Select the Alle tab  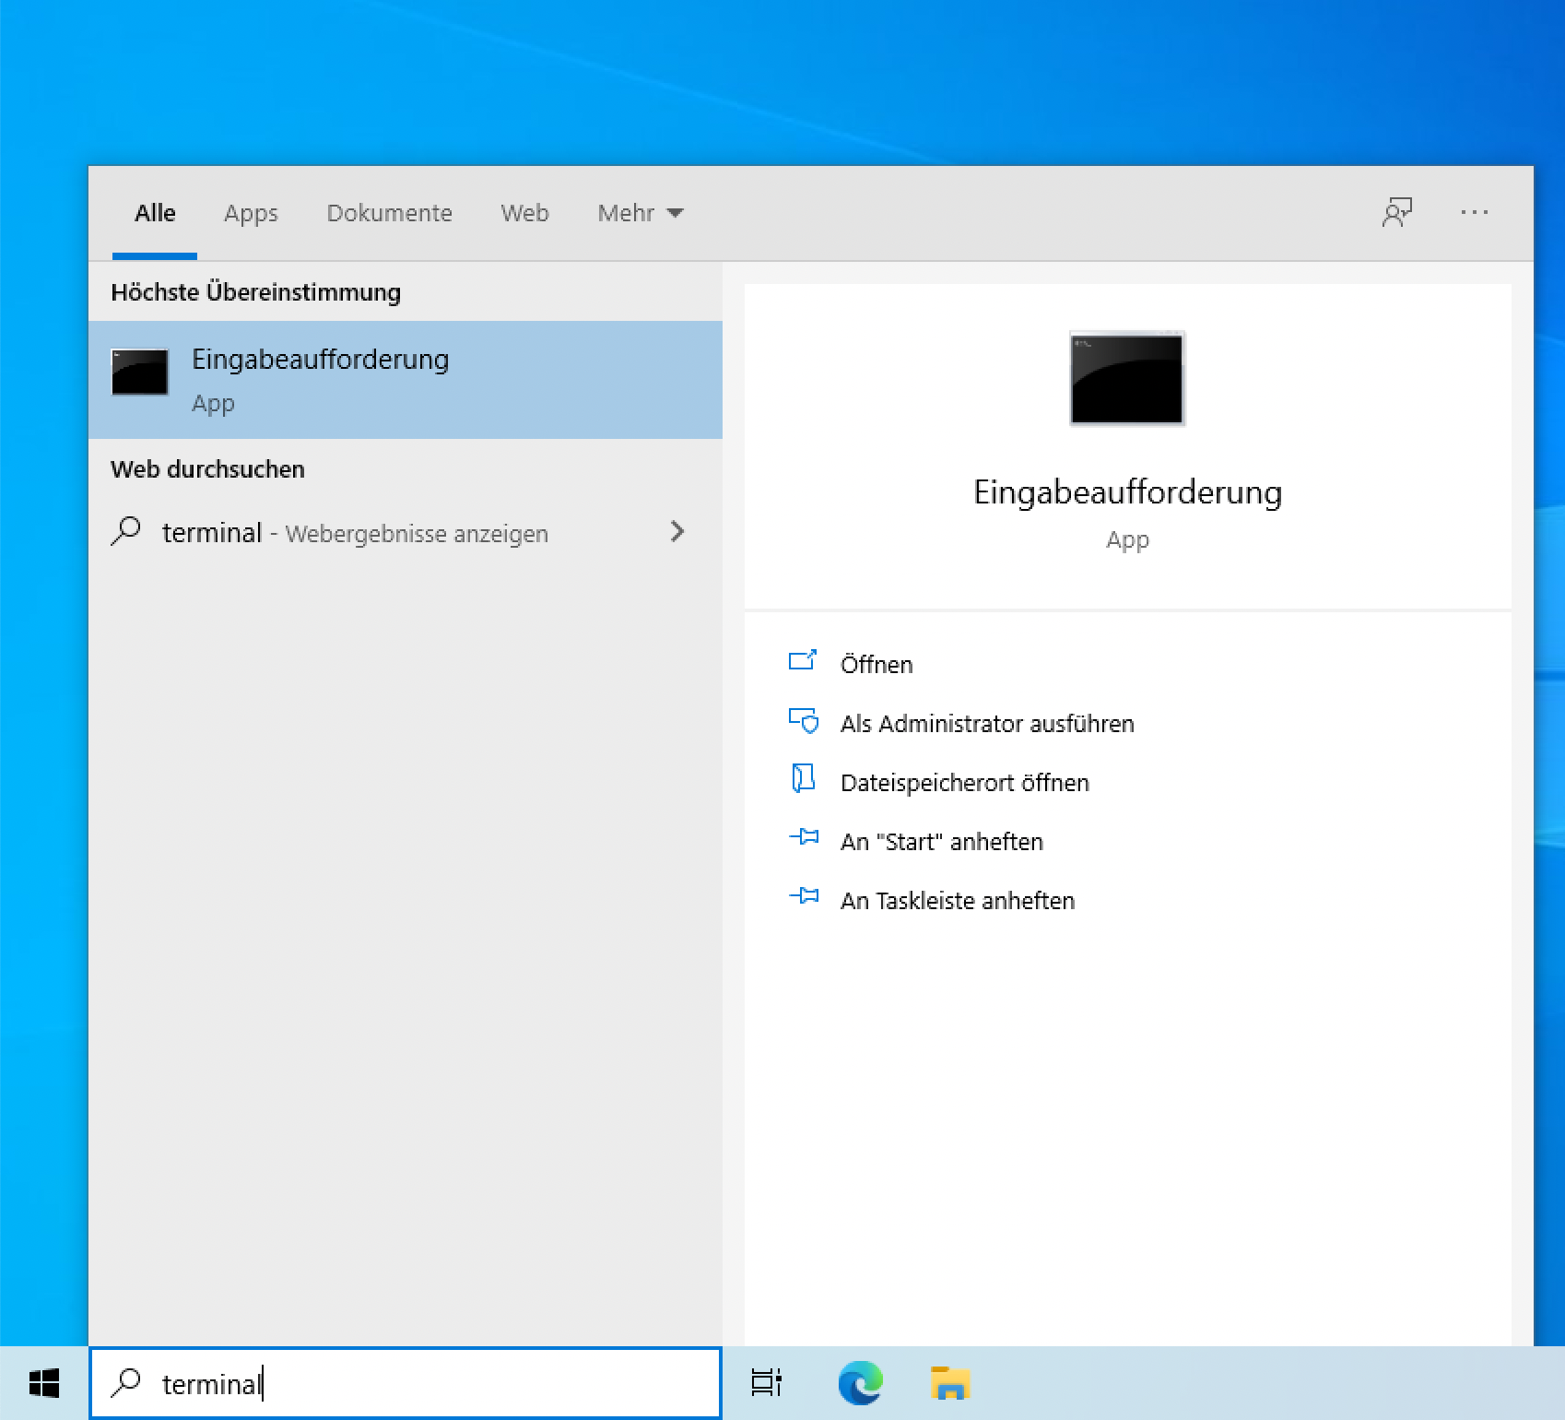click(x=155, y=213)
